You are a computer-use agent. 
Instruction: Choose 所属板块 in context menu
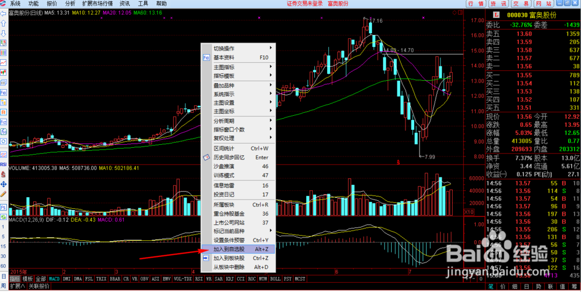click(x=239, y=204)
